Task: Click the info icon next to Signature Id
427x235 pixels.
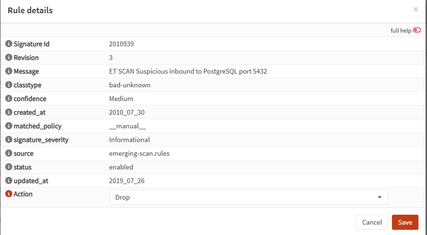Action: tap(9, 44)
